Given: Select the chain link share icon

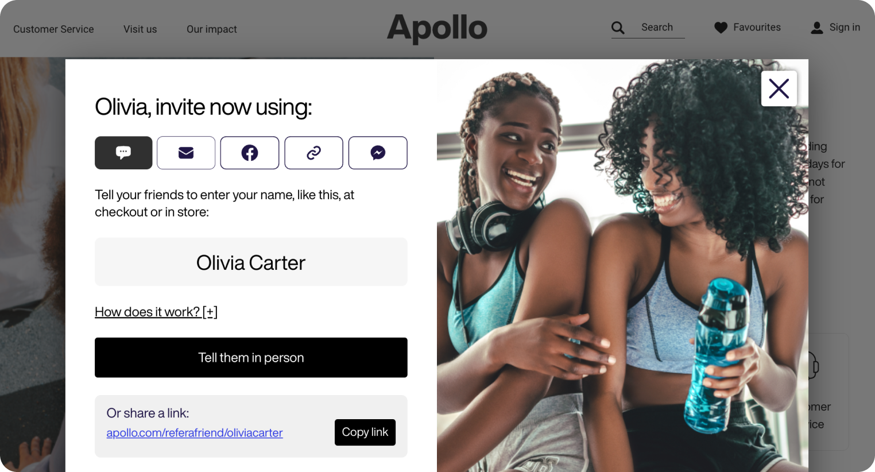Looking at the screenshot, I should 313,153.
